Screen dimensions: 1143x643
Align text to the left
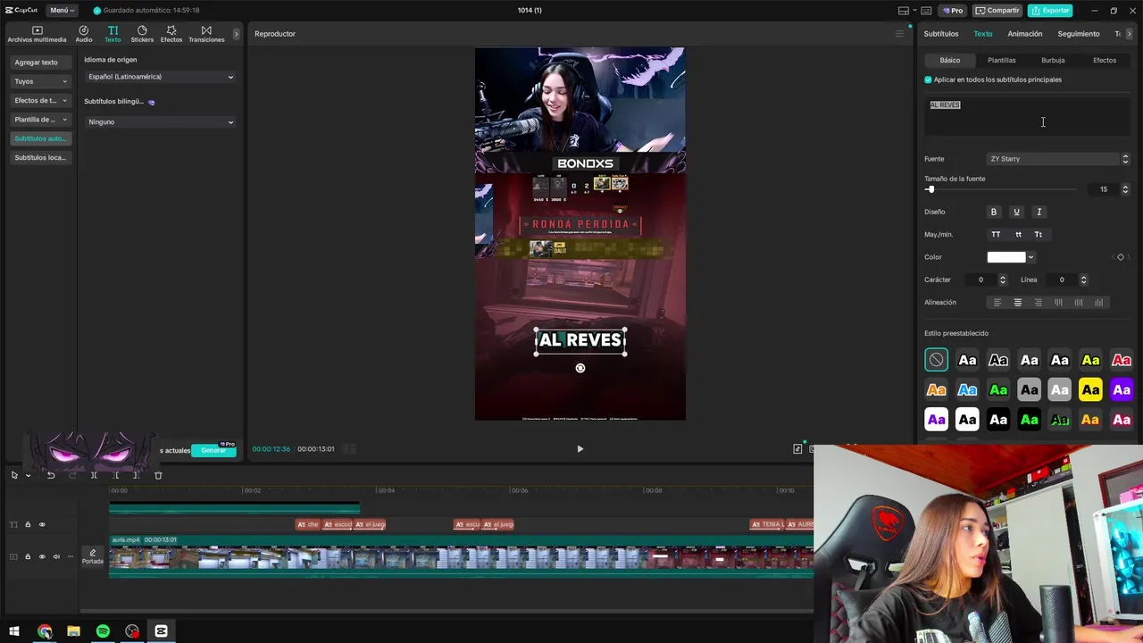pyautogui.click(x=997, y=303)
